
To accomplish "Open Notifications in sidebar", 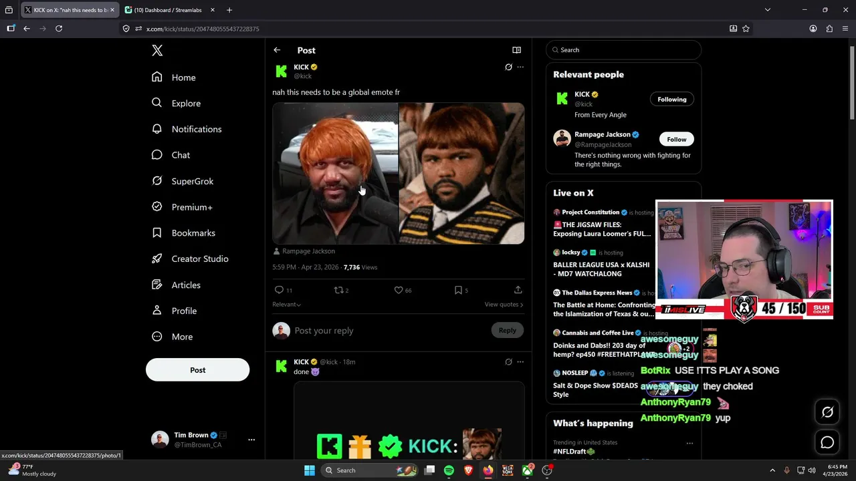I will tap(187, 129).
